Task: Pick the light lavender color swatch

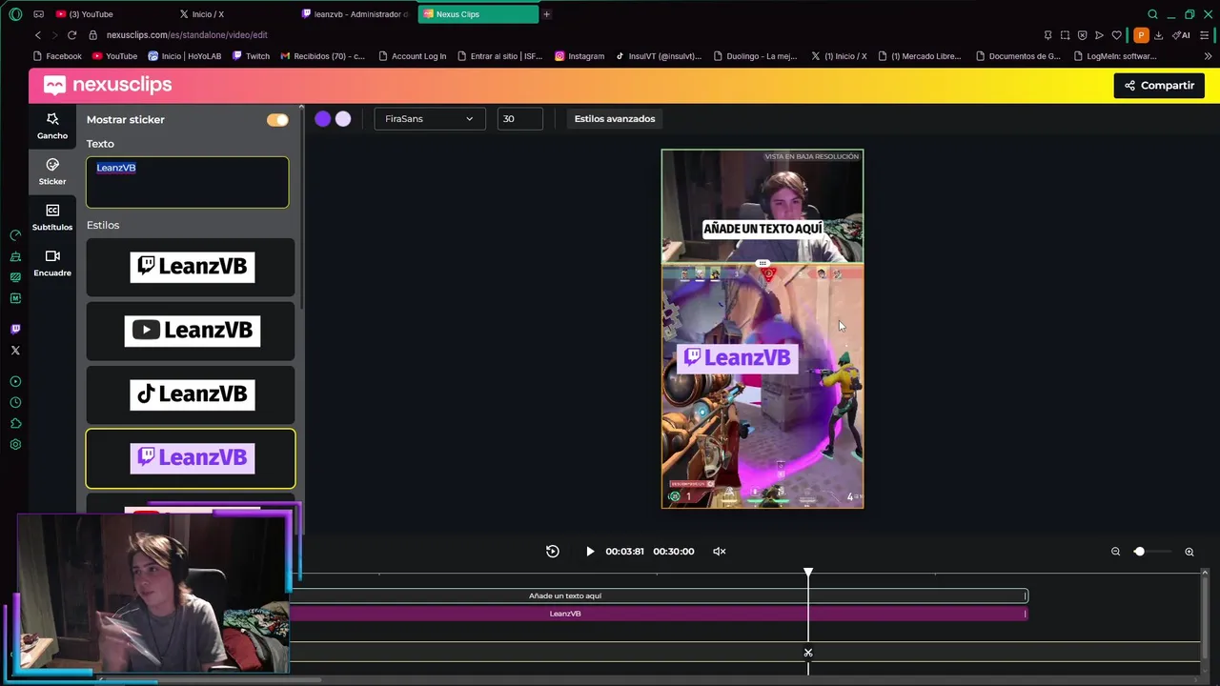Action: click(343, 119)
